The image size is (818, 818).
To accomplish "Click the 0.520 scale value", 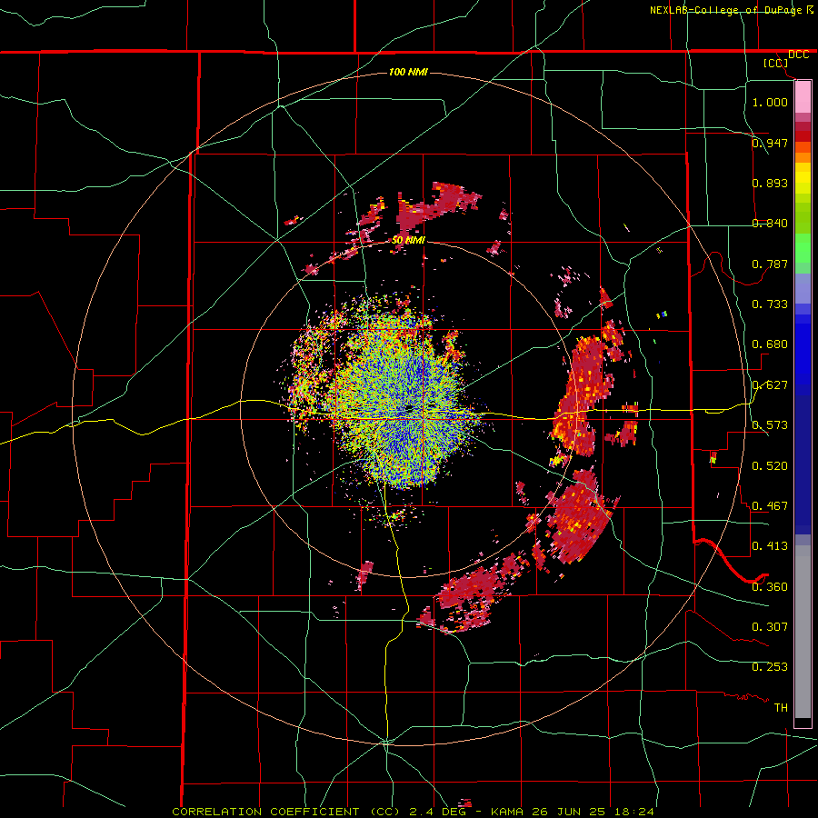I will pyautogui.click(x=770, y=466).
